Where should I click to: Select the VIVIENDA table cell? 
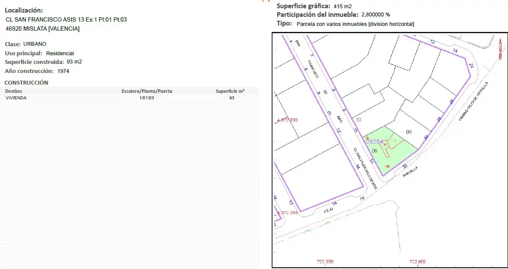click(x=16, y=98)
